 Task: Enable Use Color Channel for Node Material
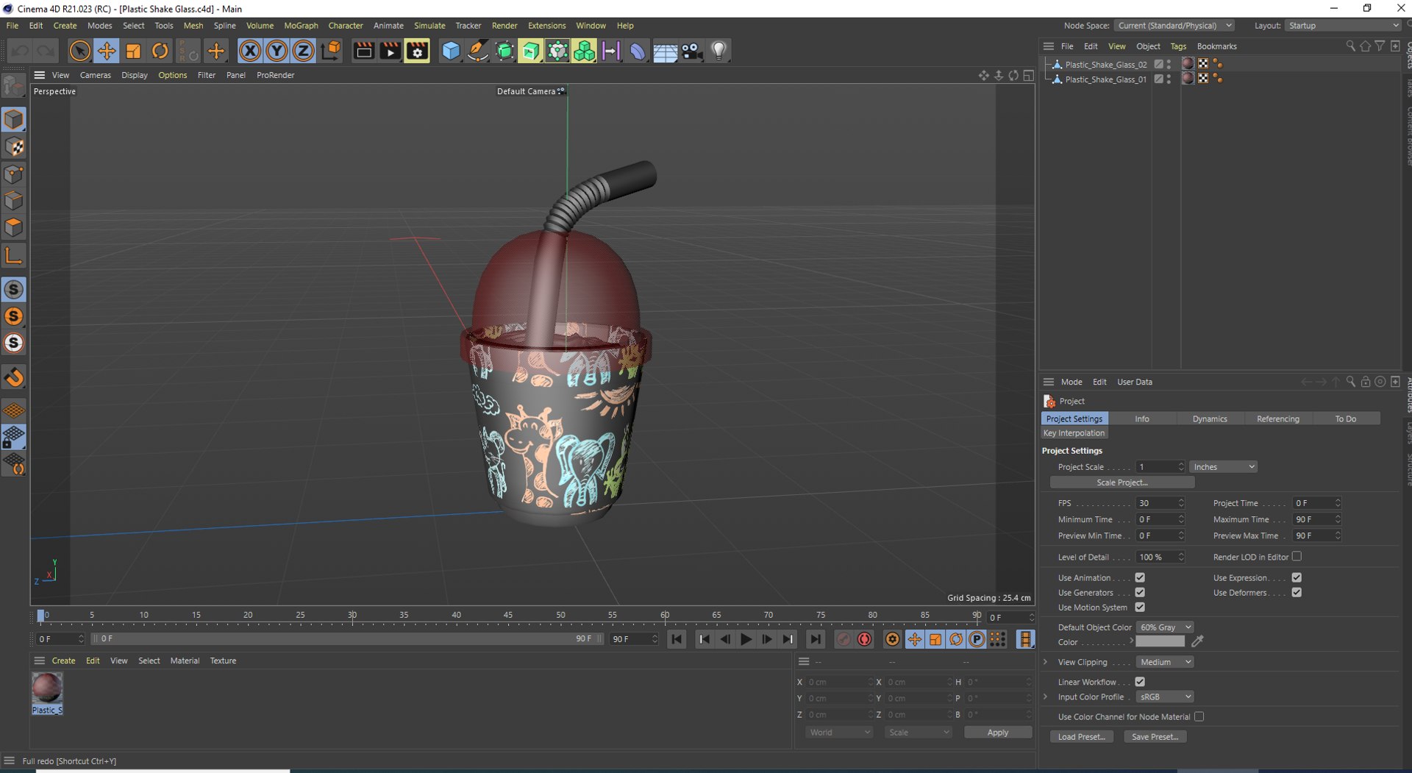[x=1199, y=716]
